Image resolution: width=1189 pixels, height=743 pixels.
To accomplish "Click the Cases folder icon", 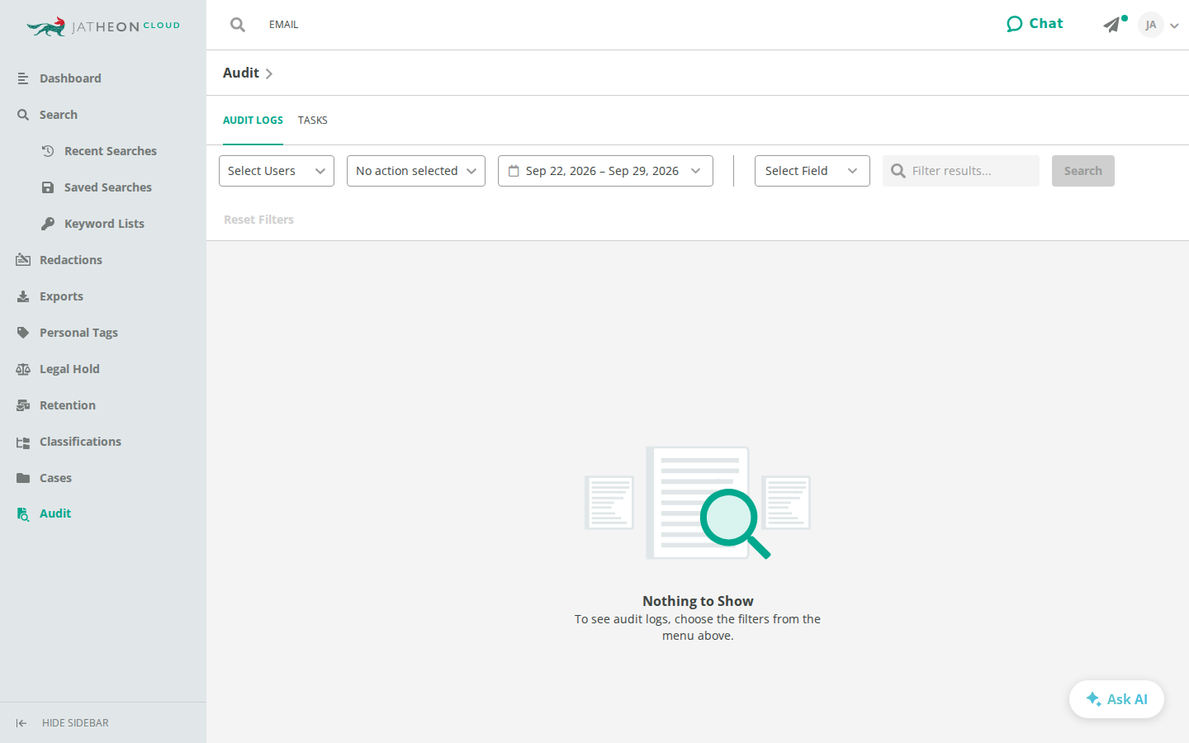I will pyautogui.click(x=23, y=478).
